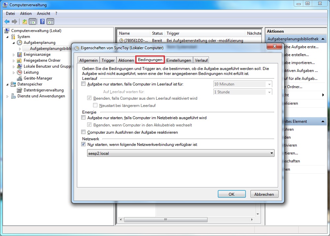The width and height of the screenshot is (330, 236).
Task: Open the ? help menu
Action: coord(56,14)
